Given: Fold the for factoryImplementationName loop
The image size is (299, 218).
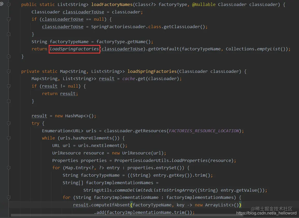Looking at the screenshot, I should tap(9, 198).
